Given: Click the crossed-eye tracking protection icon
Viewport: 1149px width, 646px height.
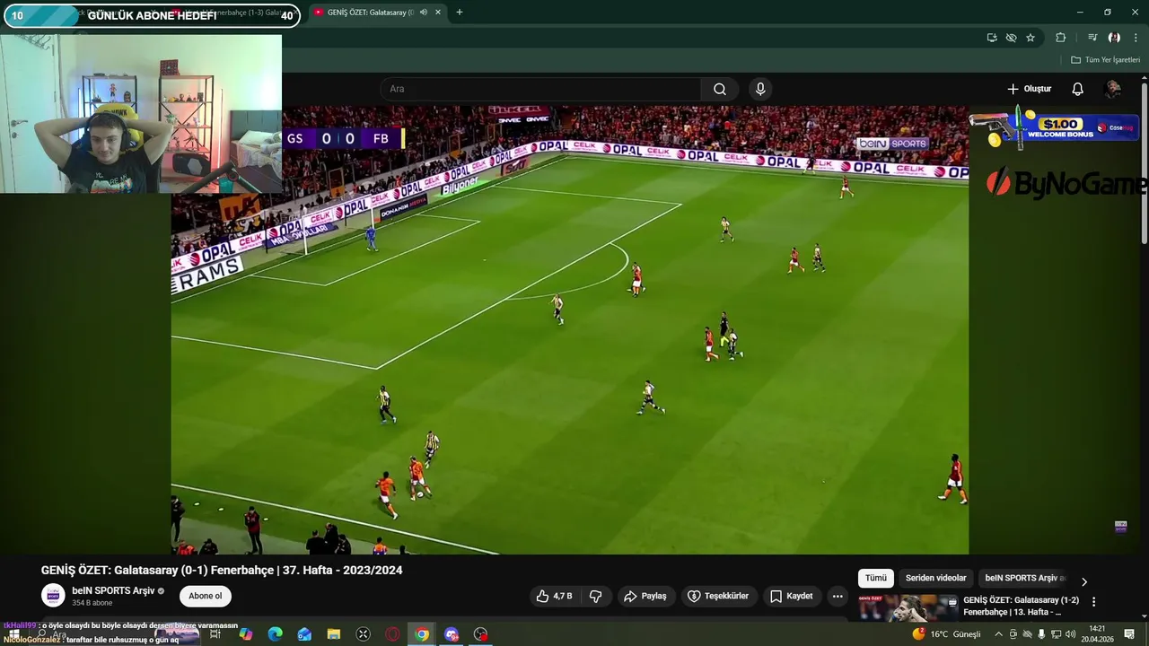Looking at the screenshot, I should 1011,38.
